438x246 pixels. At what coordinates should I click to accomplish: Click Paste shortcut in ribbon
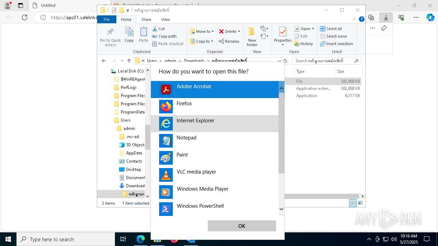point(168,44)
